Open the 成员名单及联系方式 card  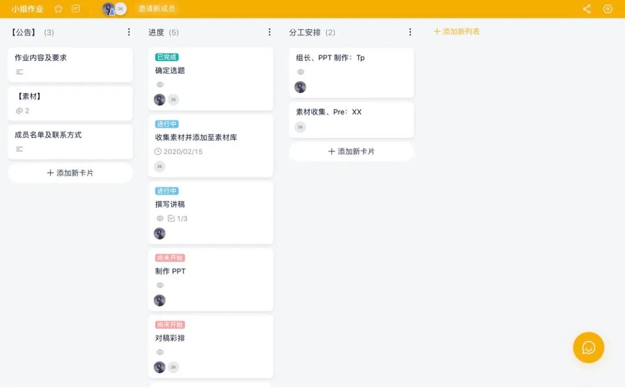tap(48, 135)
